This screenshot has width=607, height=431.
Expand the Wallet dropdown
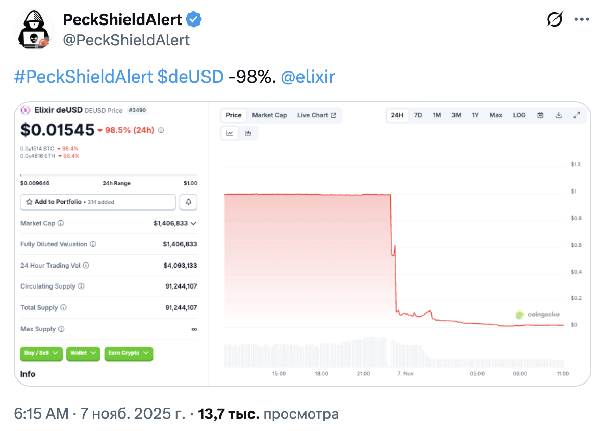(x=83, y=353)
